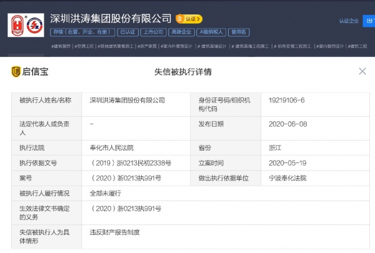Click the court name 奉化市人民法院
This screenshot has width=375, height=253.
tap(112, 148)
